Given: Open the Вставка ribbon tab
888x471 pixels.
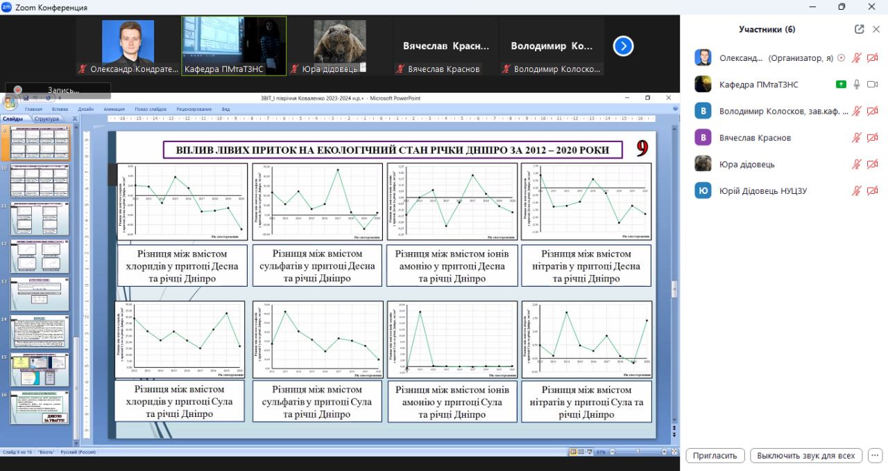Looking at the screenshot, I should click(x=60, y=109).
